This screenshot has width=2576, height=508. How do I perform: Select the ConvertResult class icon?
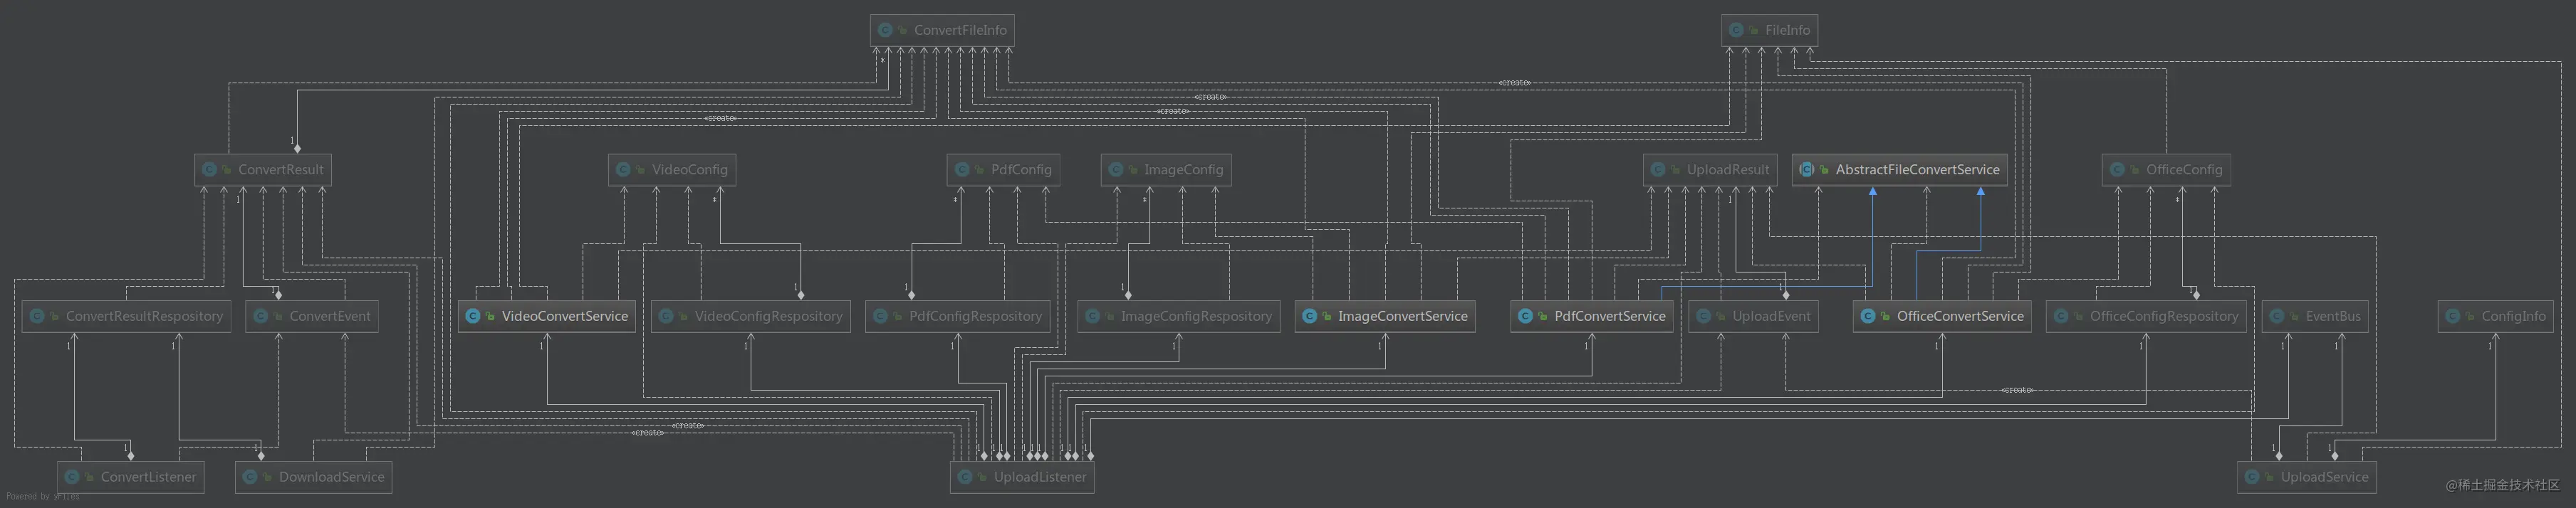(x=209, y=169)
